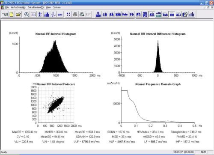Open the Arrhythmia menu
The height and width of the screenshot is (155, 214).
point(18,7)
